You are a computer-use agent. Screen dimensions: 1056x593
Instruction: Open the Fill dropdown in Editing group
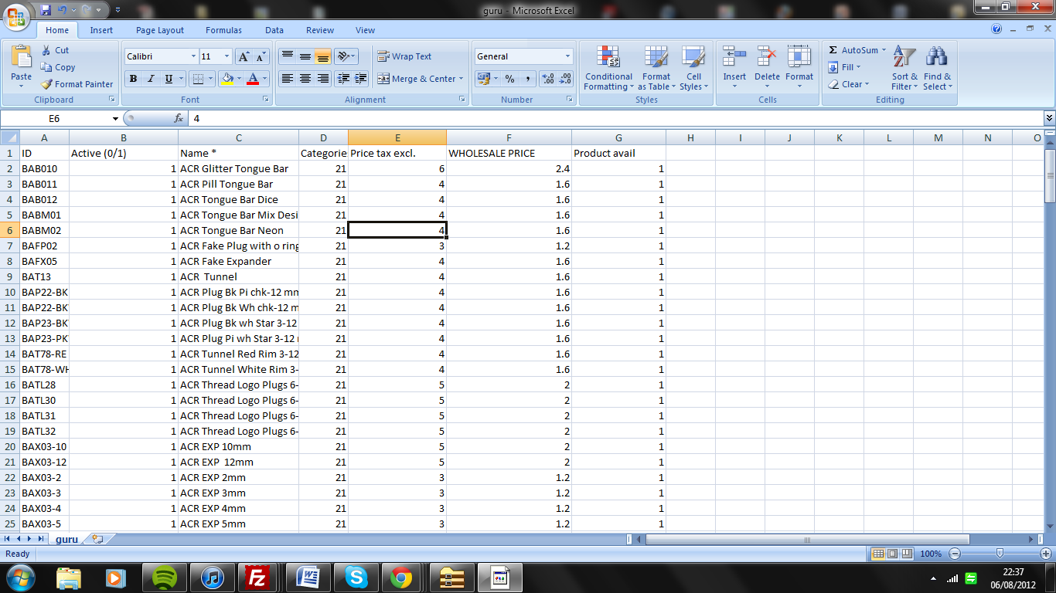pos(843,67)
